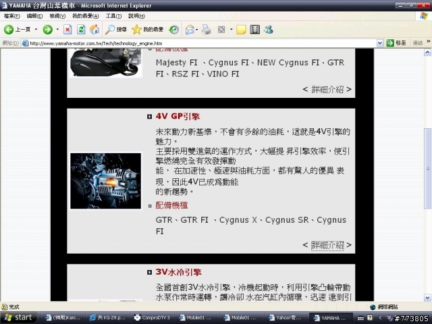This screenshot has width=432, height=324.
Task: Go back with the green Back arrow
Action: [9, 30]
